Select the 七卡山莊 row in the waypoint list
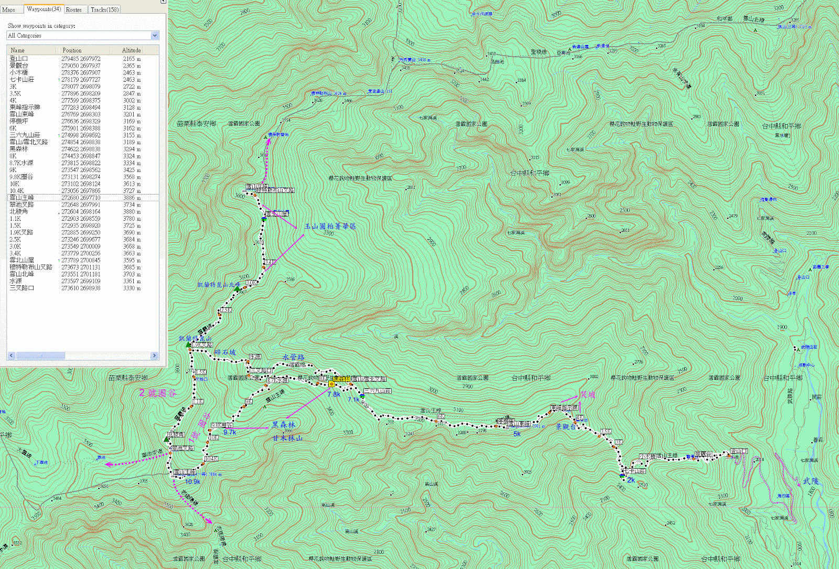 pyautogui.click(x=83, y=80)
